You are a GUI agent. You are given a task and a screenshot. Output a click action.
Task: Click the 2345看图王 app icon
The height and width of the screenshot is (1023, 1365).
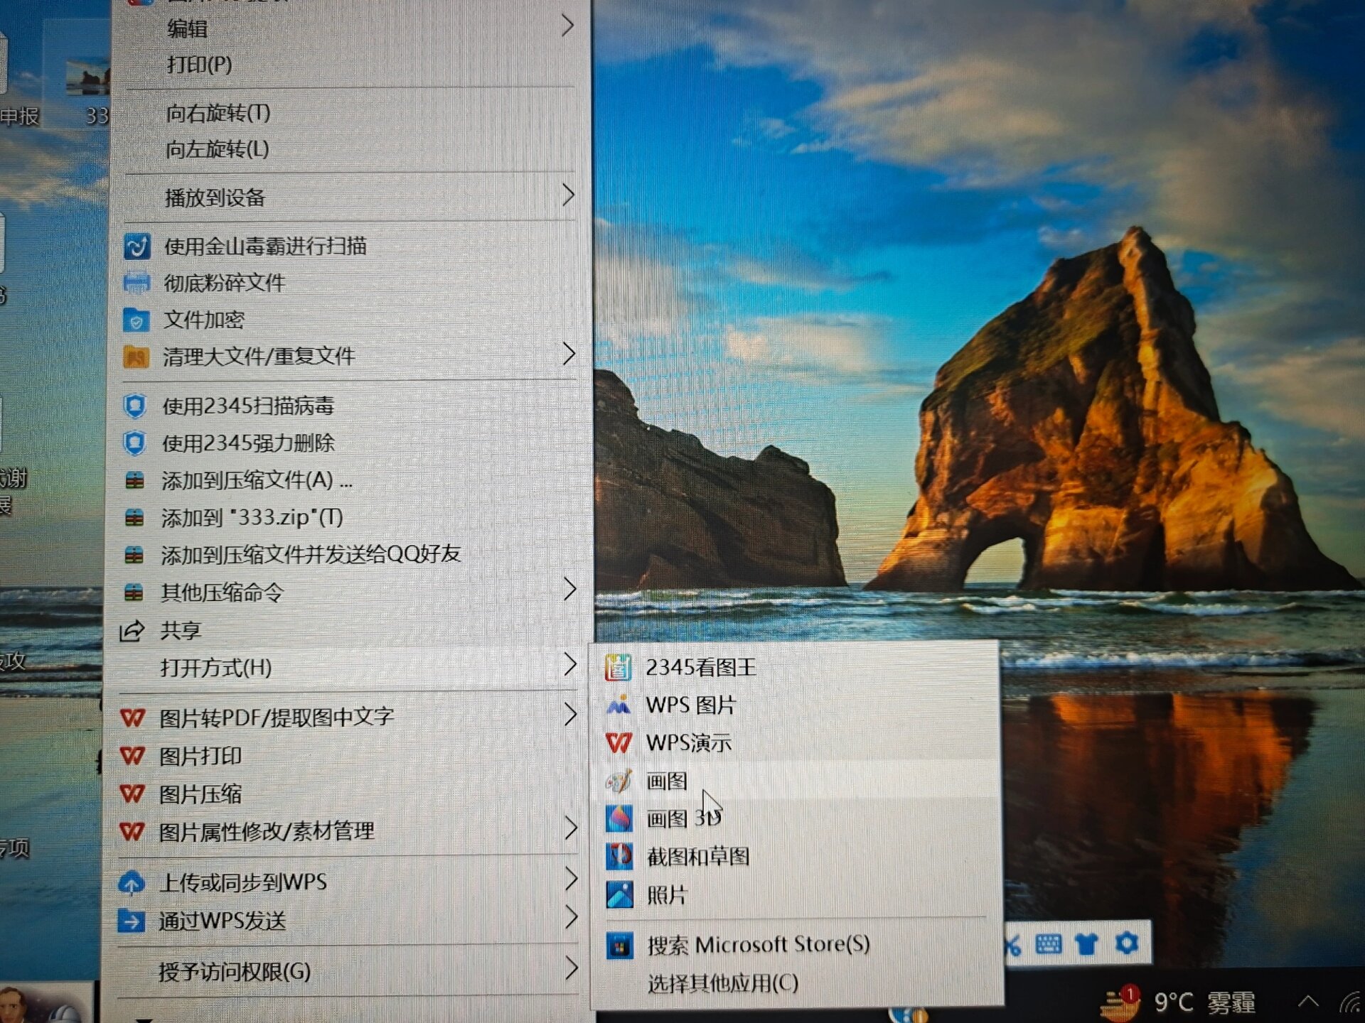[618, 667]
